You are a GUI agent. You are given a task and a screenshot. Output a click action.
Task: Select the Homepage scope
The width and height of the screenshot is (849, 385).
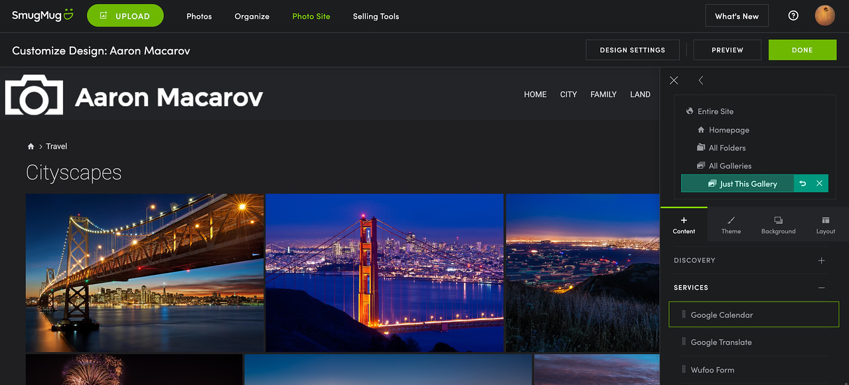coord(723,130)
